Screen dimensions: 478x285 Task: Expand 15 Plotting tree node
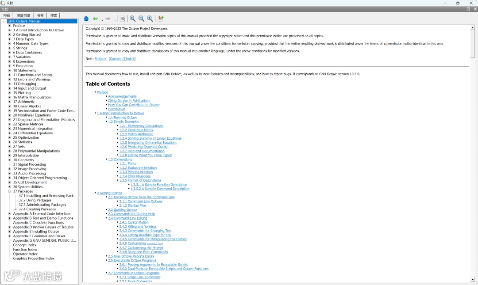[x=9, y=93]
